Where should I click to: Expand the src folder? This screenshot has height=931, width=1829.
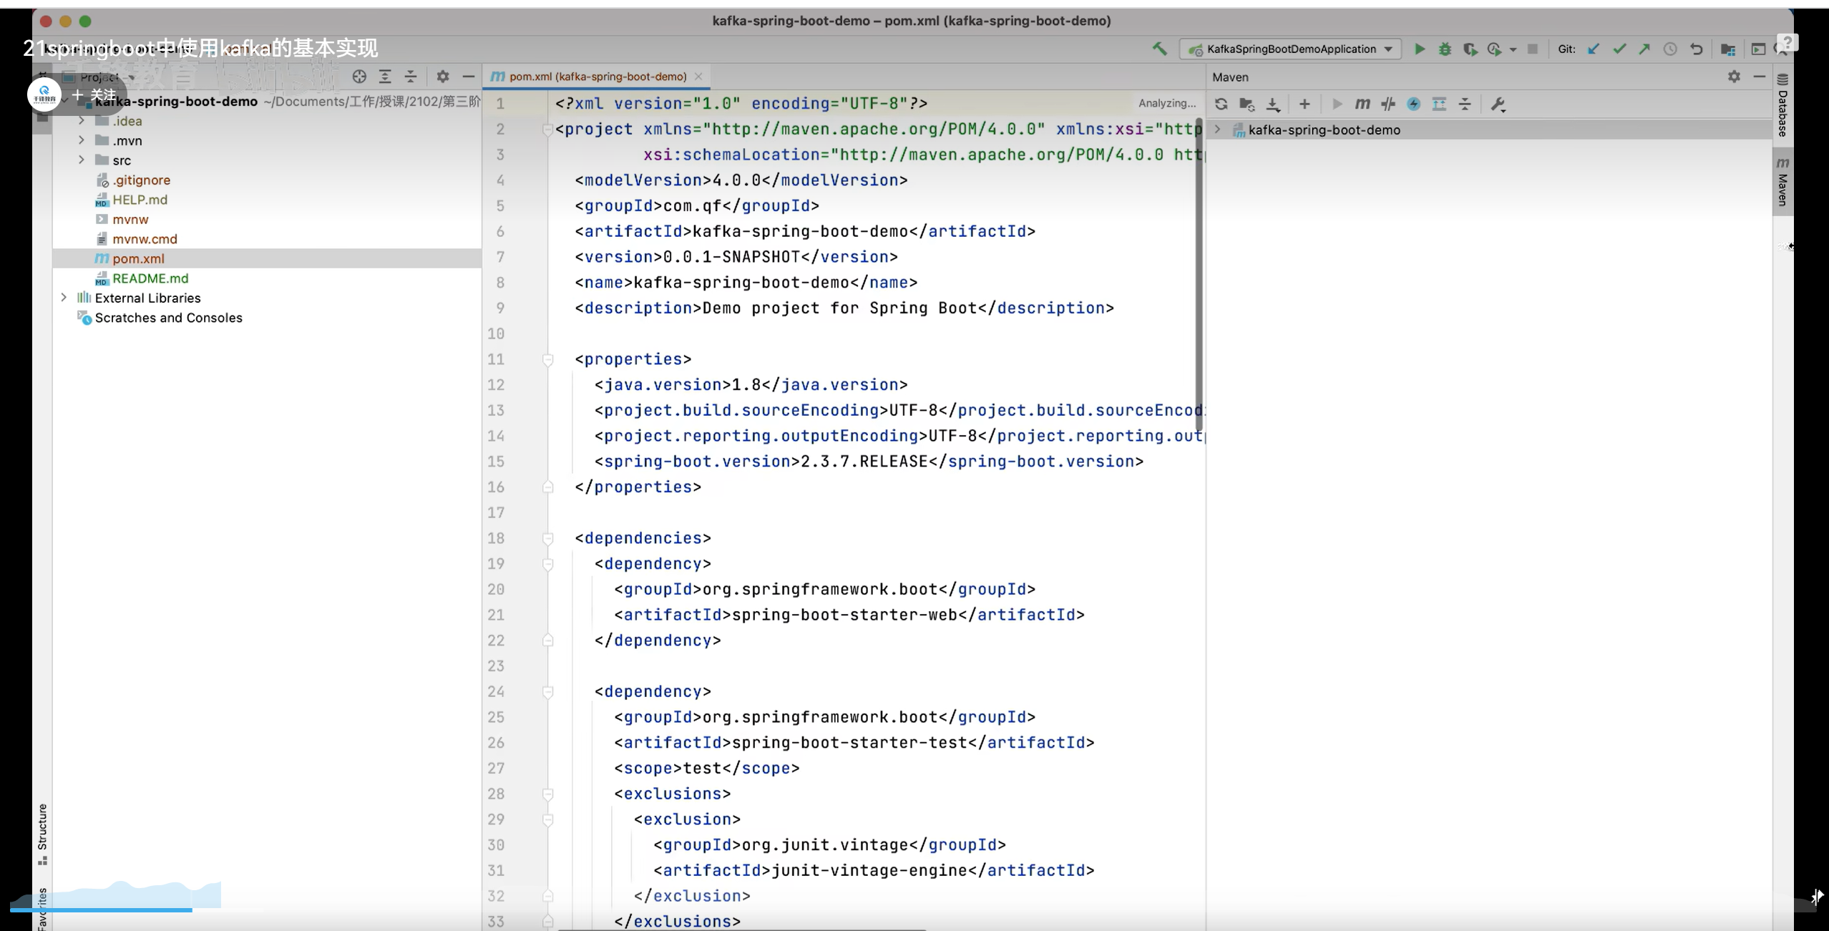[x=82, y=160]
